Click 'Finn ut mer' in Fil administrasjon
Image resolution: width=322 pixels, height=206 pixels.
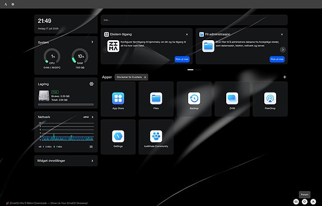coord(277,59)
